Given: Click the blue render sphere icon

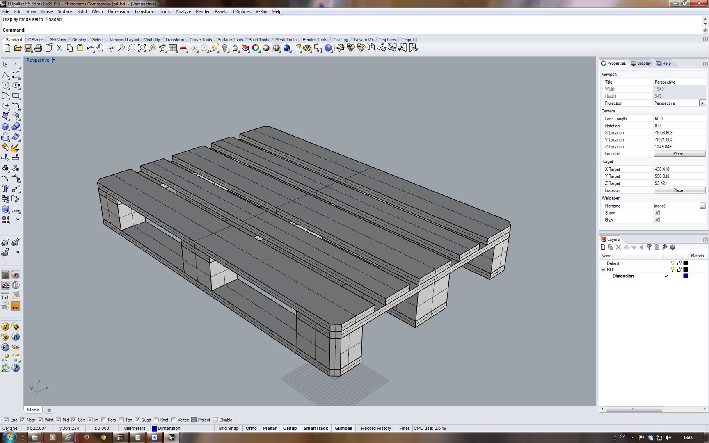Looking at the screenshot, I should 287,48.
